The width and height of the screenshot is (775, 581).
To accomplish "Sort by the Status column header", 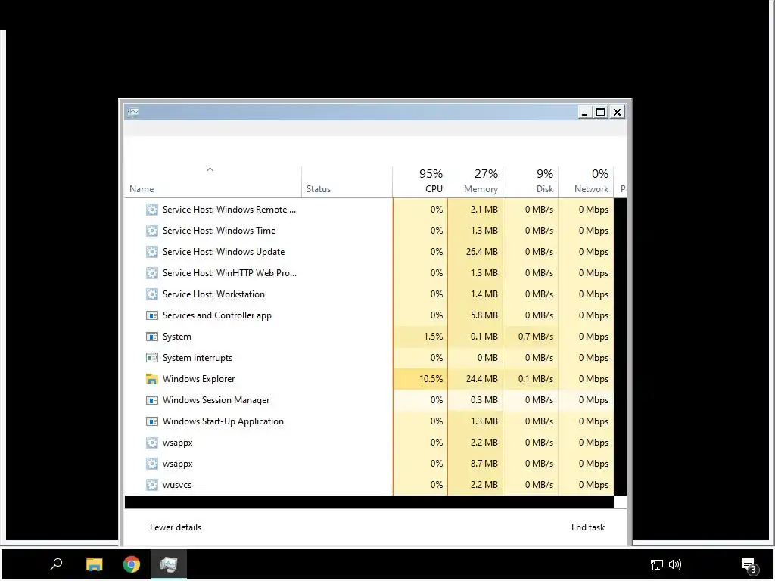I will [347, 182].
